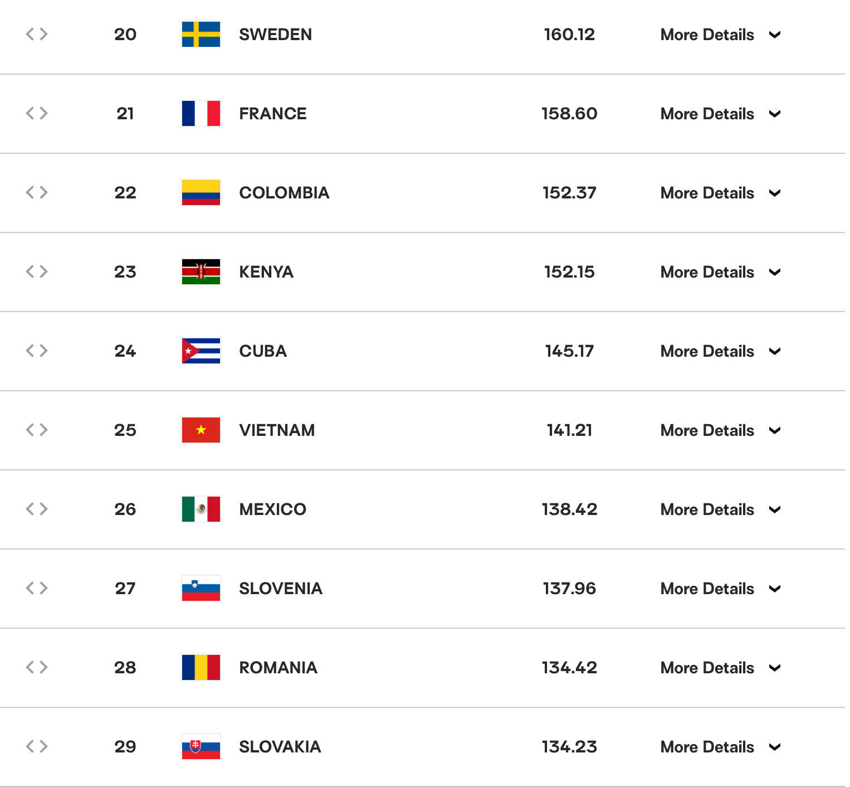Select the SLOVENIA team name

(281, 589)
